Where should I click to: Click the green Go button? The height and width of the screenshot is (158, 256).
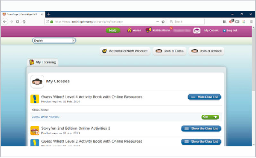[210, 117]
